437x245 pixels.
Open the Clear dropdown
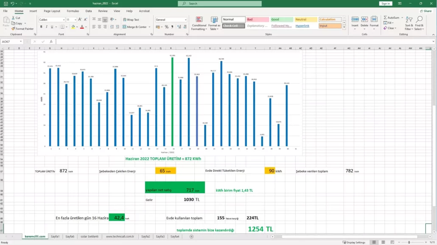[x=390, y=28]
